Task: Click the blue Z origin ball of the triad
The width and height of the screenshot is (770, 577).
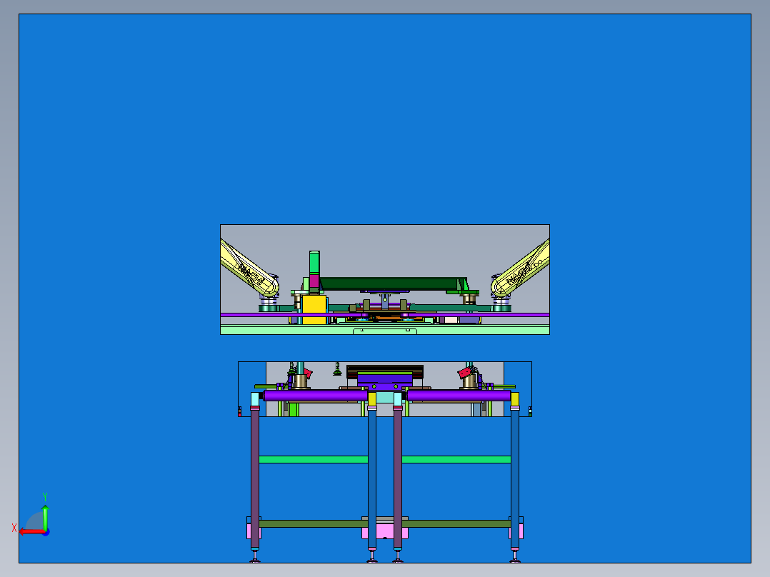Action: coord(46,532)
